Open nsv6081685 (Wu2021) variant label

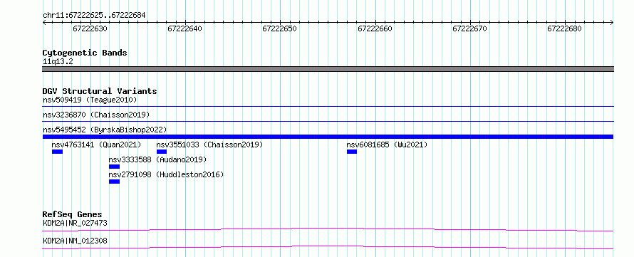(x=387, y=145)
